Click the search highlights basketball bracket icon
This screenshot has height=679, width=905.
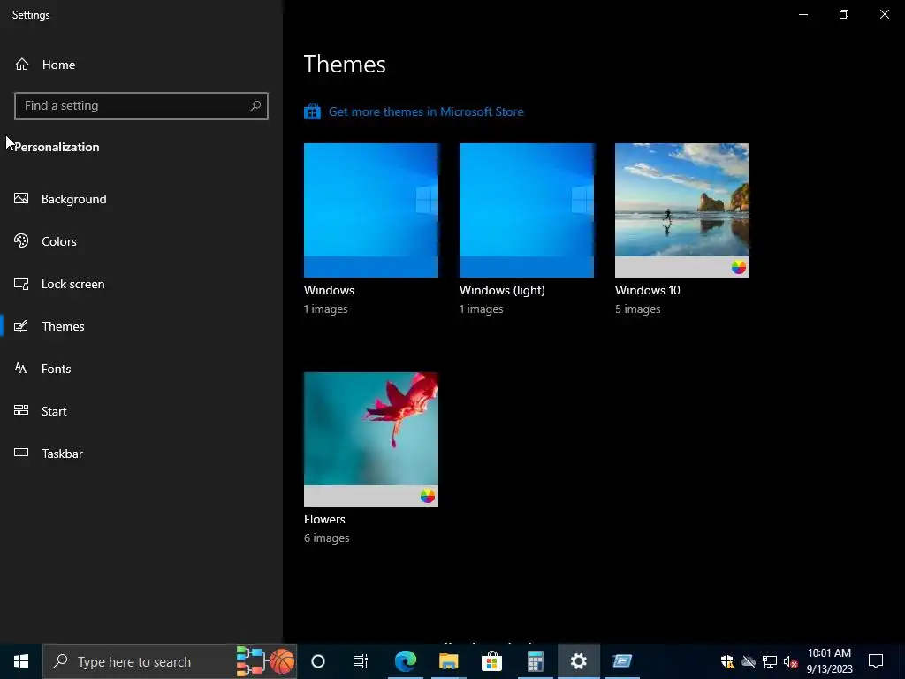265,661
